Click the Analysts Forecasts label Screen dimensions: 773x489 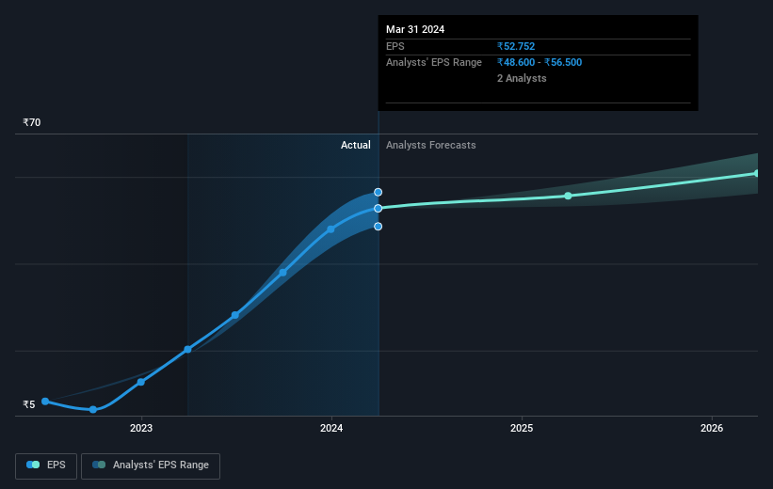click(431, 145)
